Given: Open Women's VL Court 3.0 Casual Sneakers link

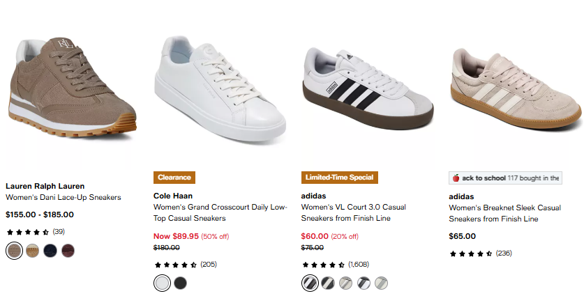Looking at the screenshot, I should point(354,212).
